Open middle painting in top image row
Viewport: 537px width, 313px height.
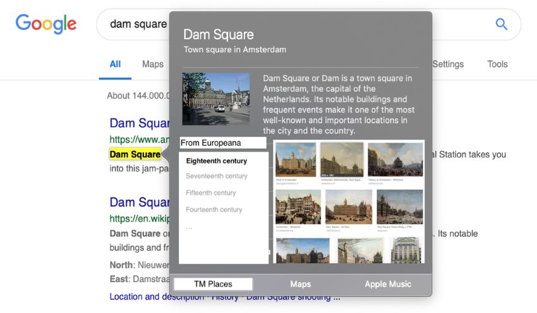342,160
